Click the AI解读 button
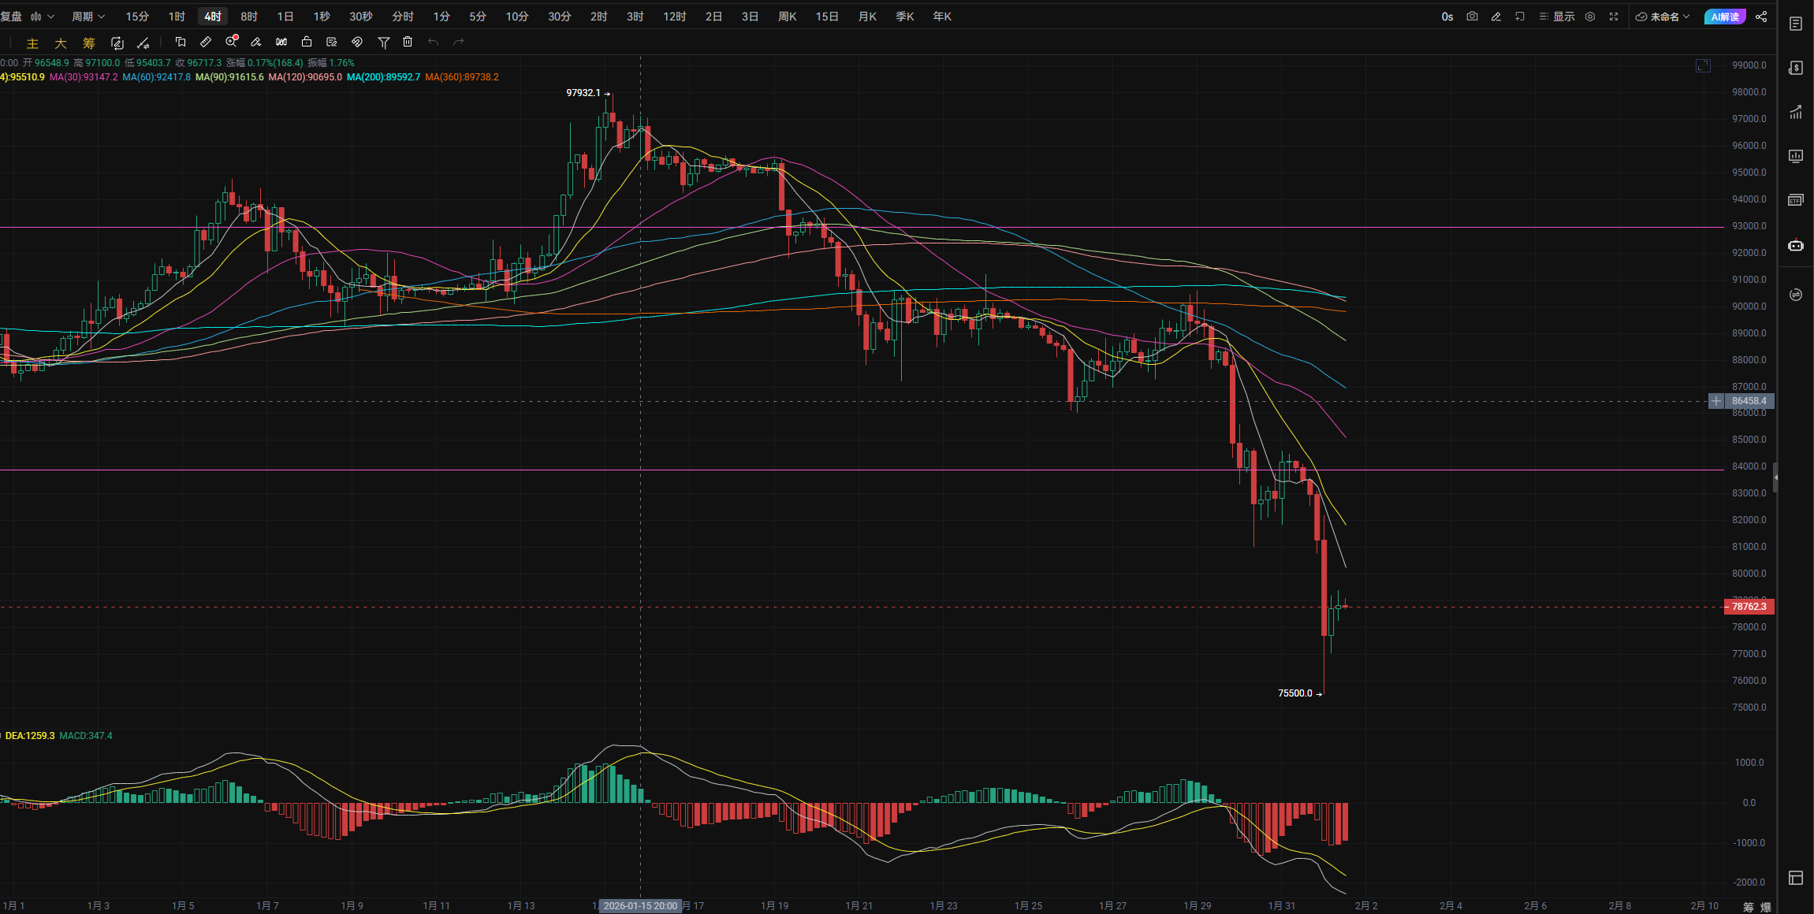 [1725, 17]
